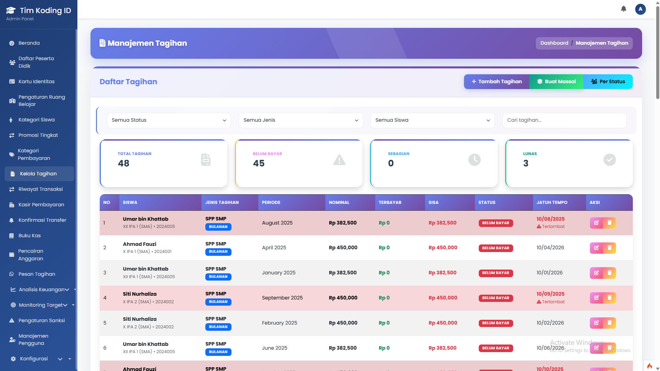The width and height of the screenshot is (660, 371).
Task: Click the Buat Massal button
Action: 556,81
